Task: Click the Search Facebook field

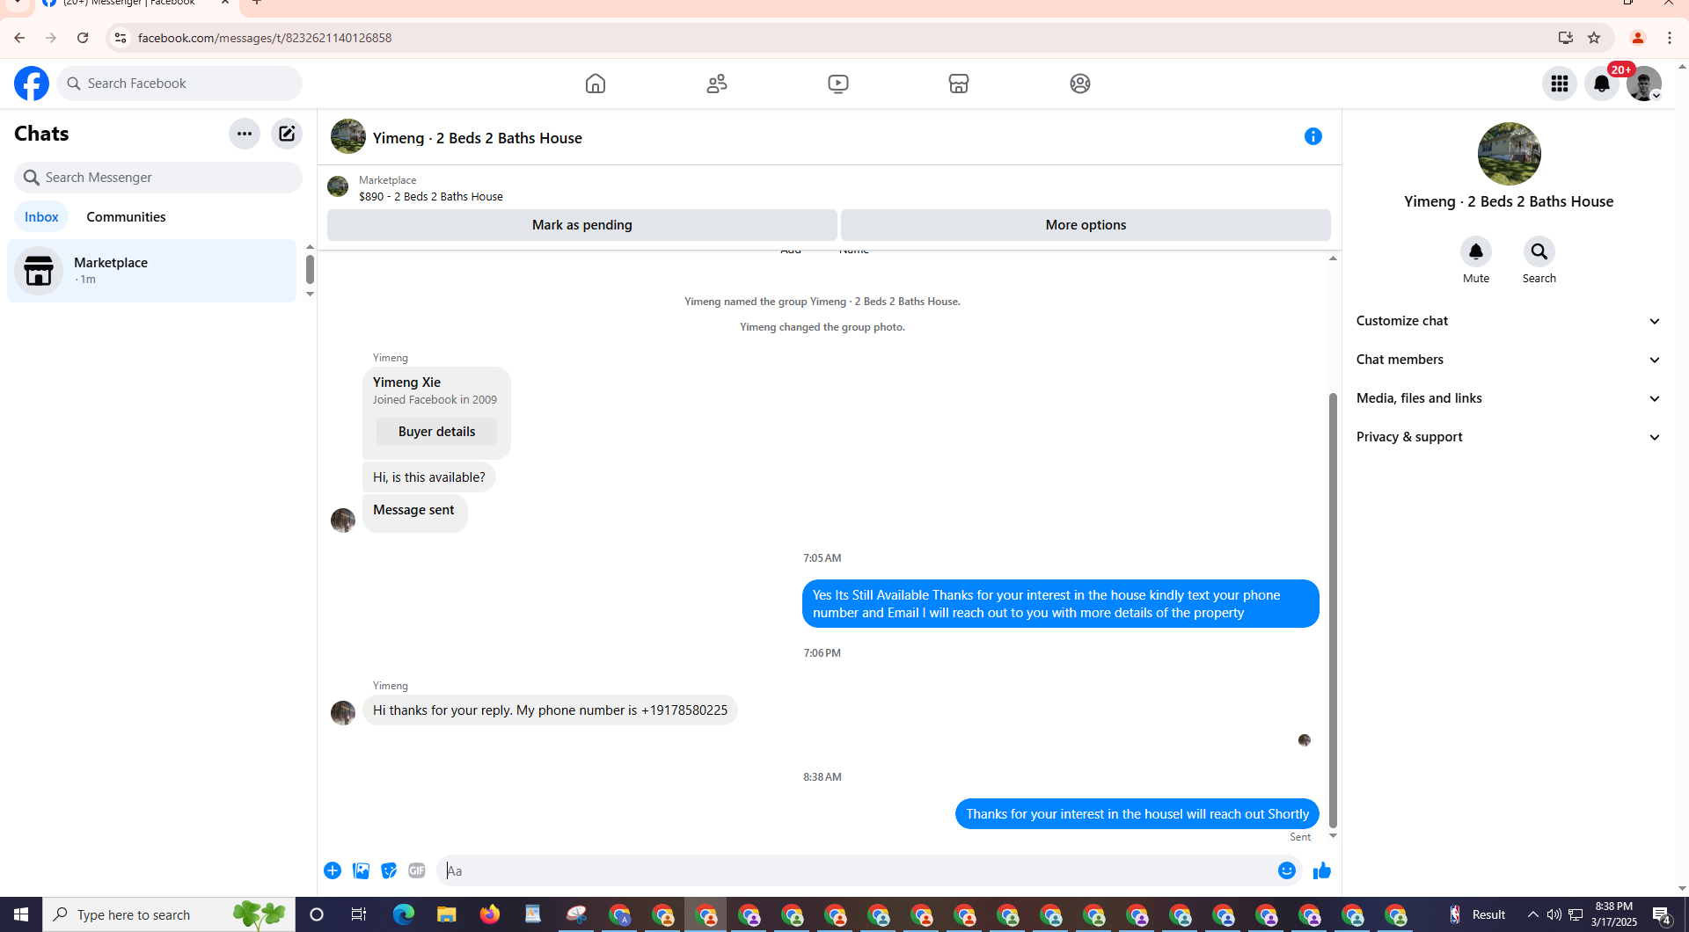Action: click(x=179, y=84)
